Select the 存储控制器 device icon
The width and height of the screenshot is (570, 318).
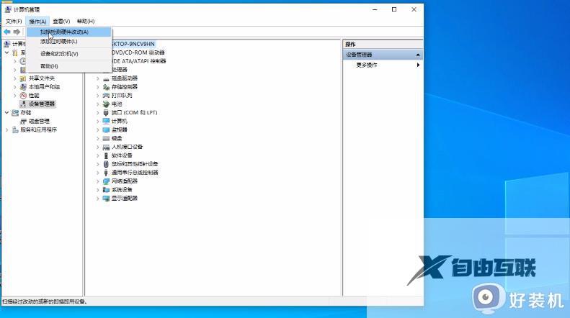[106, 87]
